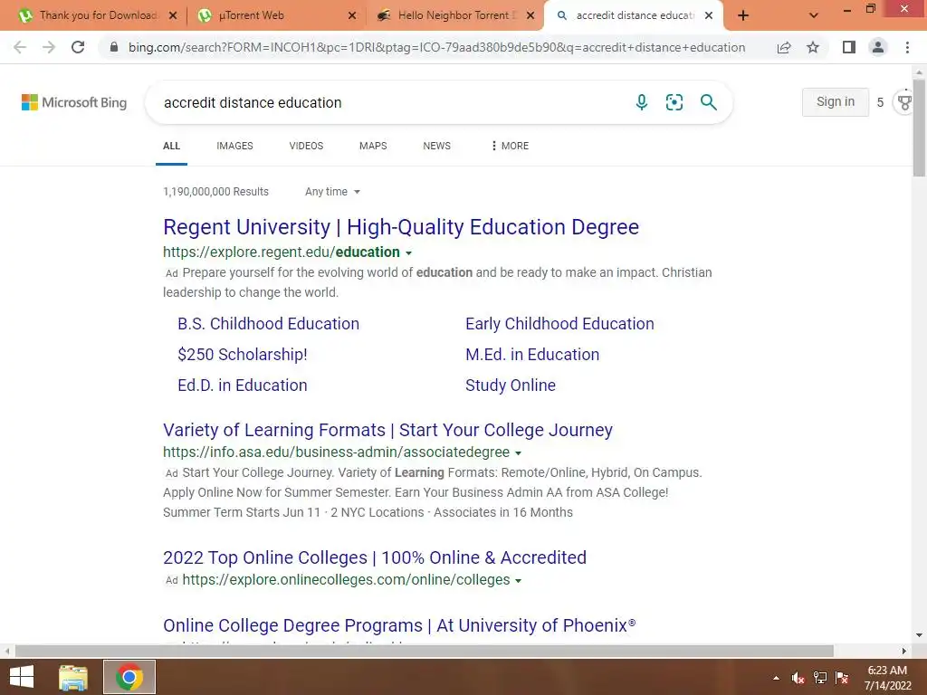The width and height of the screenshot is (927, 695).
Task: Open Regent University High-Quality Education Degree
Action: click(x=401, y=227)
